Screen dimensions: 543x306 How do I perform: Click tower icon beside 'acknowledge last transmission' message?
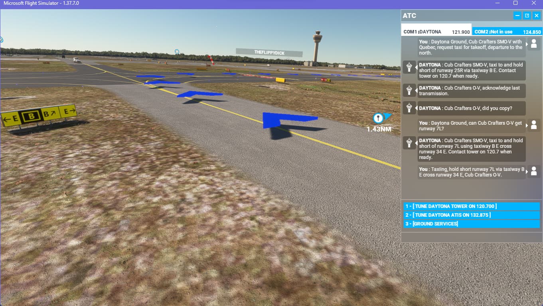click(x=409, y=90)
